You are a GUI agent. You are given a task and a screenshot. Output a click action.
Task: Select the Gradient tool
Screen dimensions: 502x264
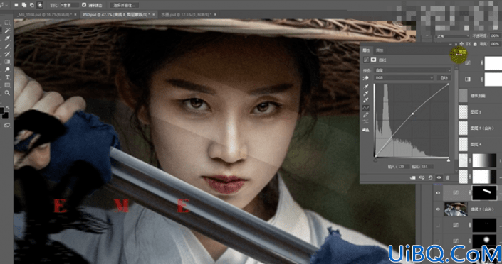[7, 62]
